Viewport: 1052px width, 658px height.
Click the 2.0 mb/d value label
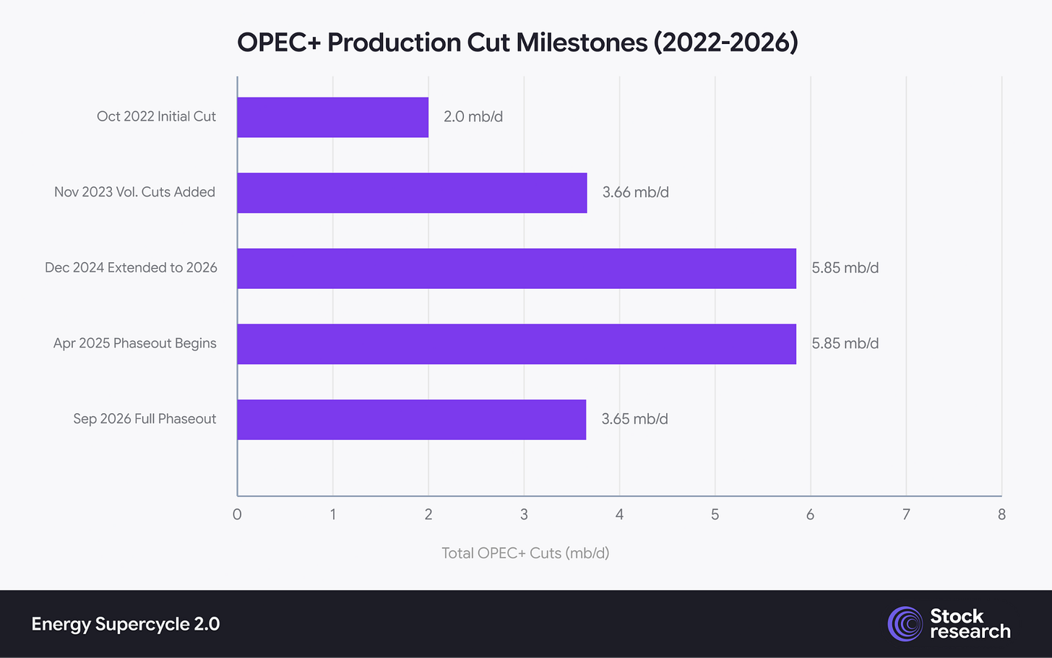(473, 117)
